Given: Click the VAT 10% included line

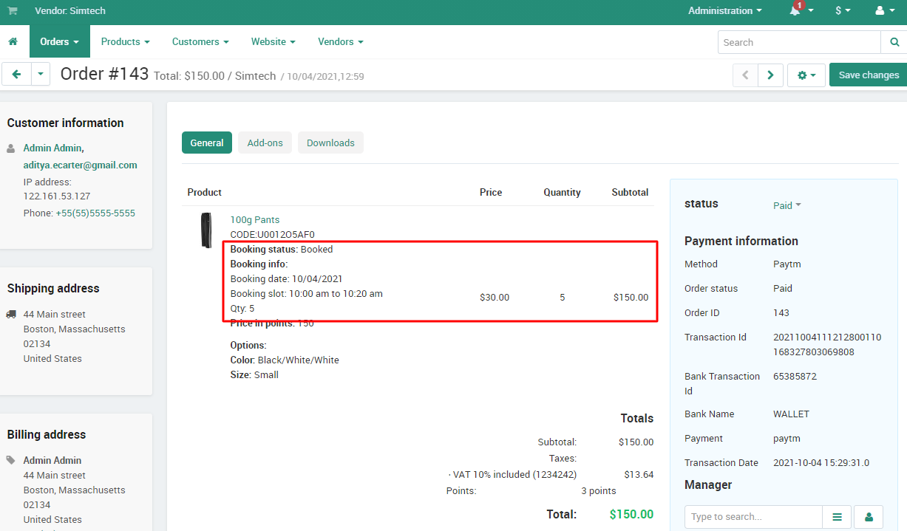Looking at the screenshot, I should tap(512, 474).
